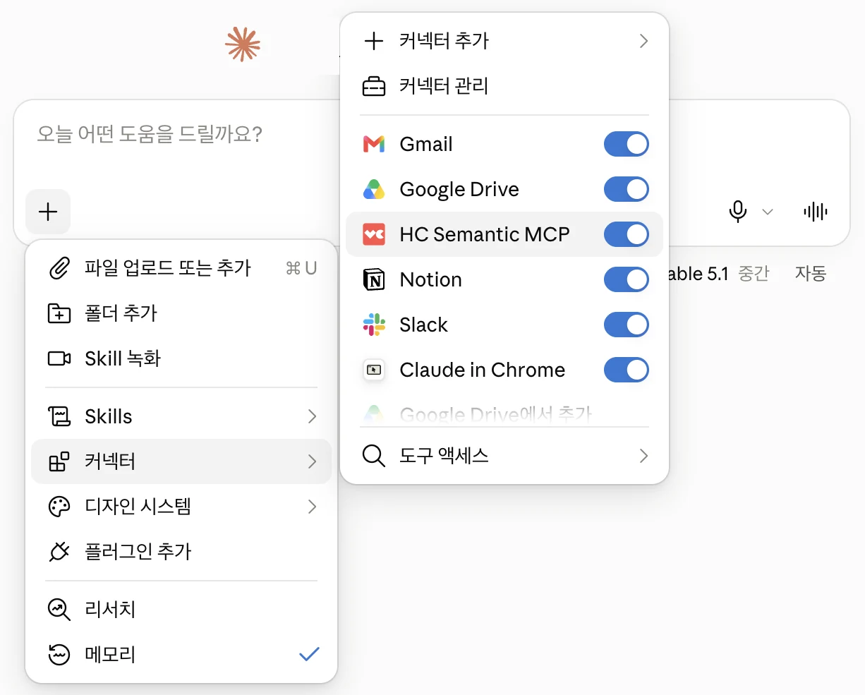The image size is (865, 695).
Task: Click the paperclip icon for file upload
Action: point(59,268)
